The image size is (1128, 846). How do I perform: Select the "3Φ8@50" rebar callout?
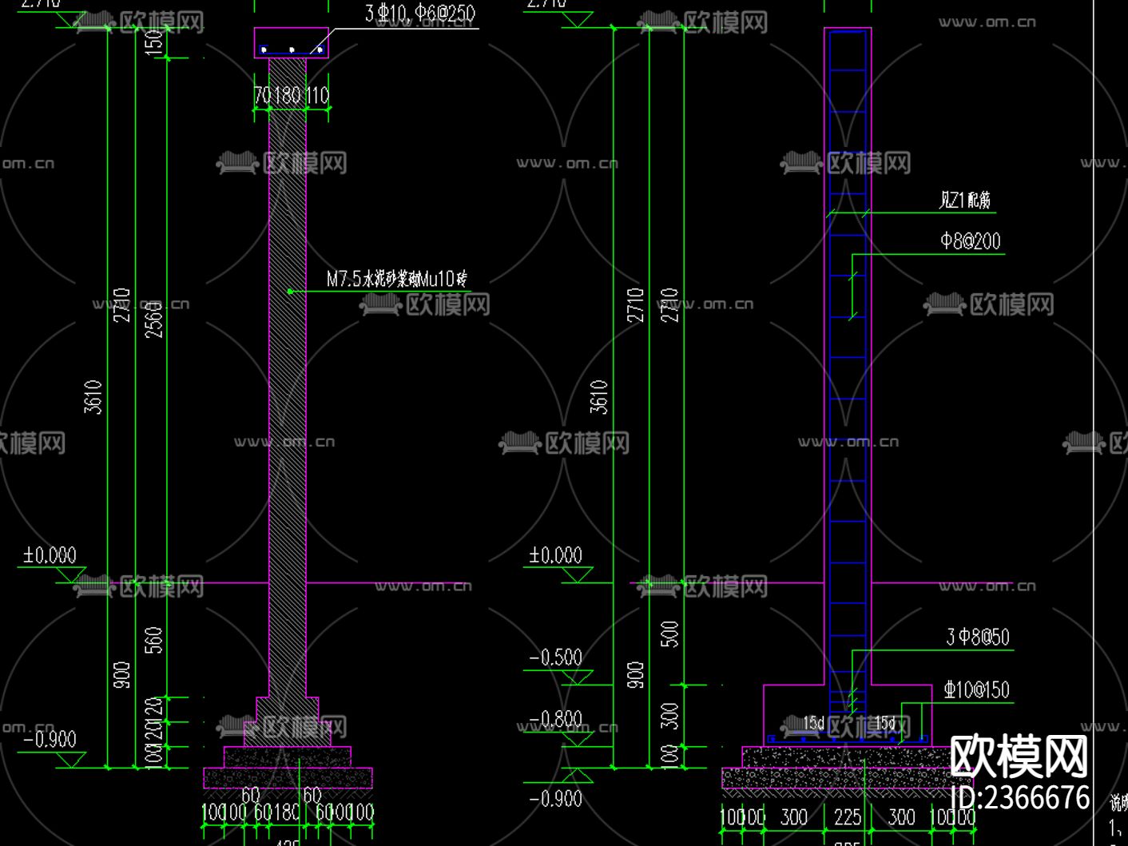(979, 637)
